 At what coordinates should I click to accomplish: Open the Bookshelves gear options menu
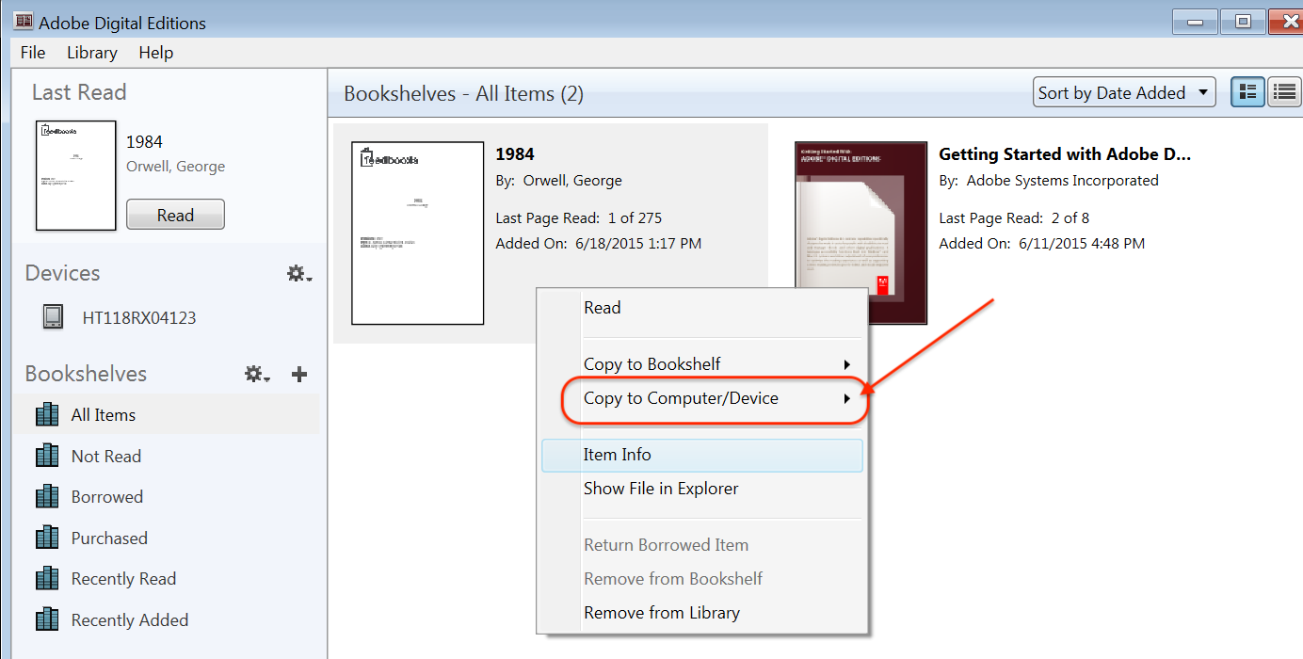(x=258, y=375)
